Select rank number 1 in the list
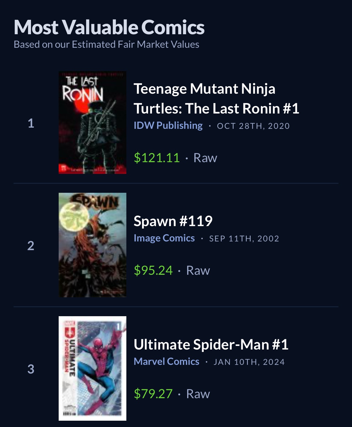 [31, 123]
